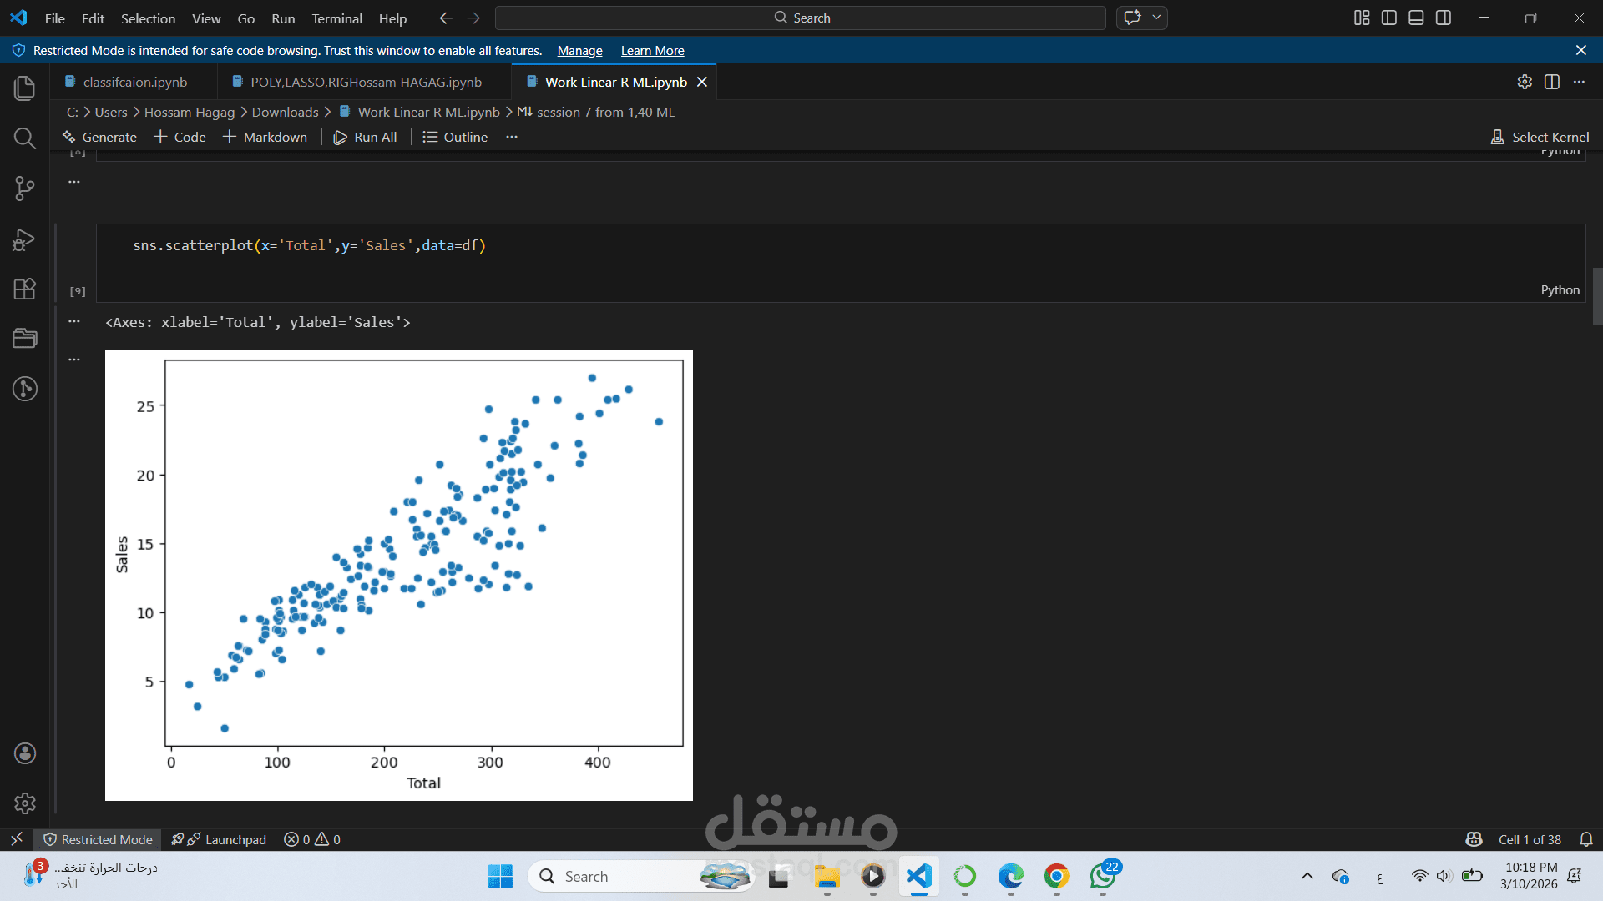Screen dimensions: 1603x901
Task: Open the Search view in activity bar
Action: [x=25, y=138]
